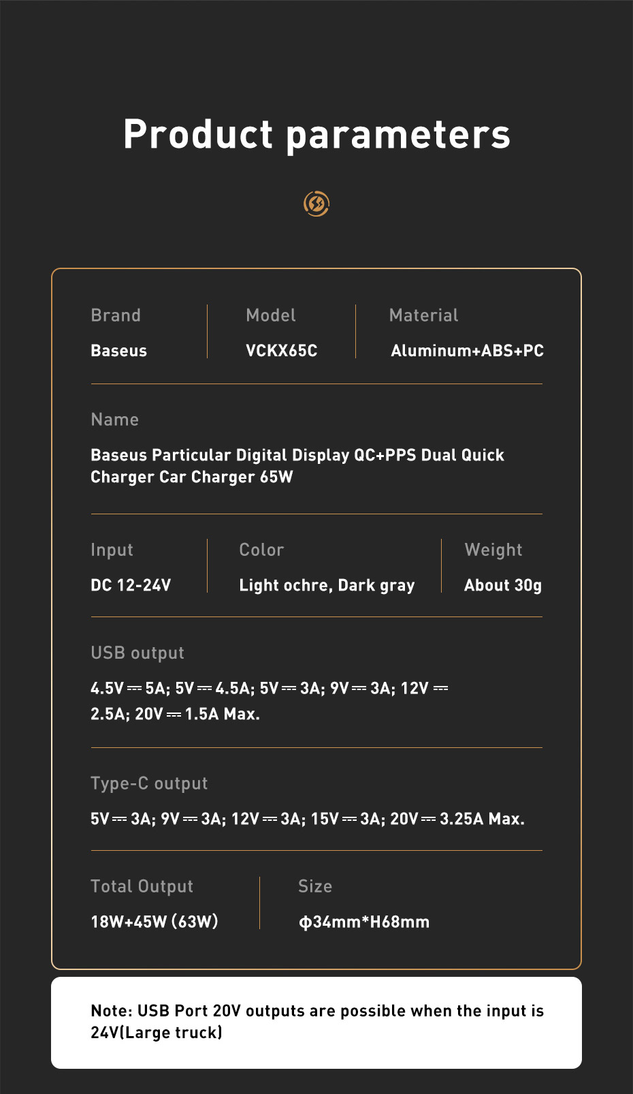
Task: Select the Type-C output label
Action: 149,783
